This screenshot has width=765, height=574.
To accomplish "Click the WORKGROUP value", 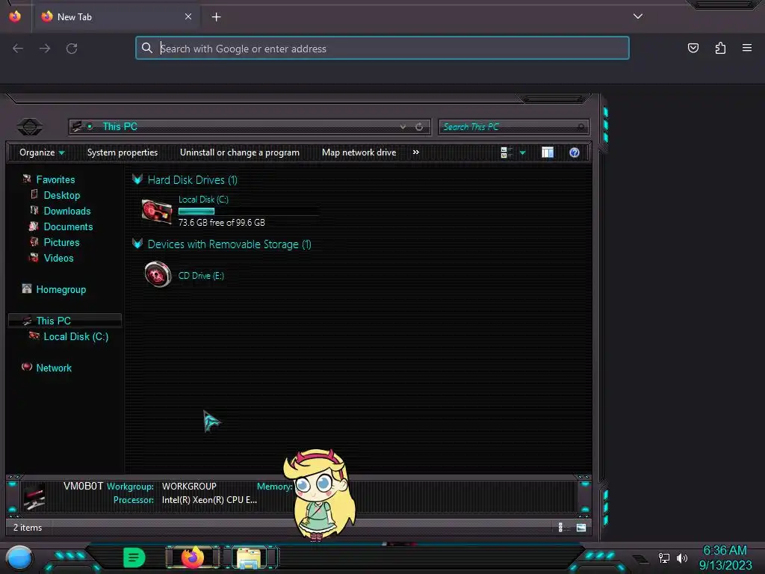I will coord(189,486).
